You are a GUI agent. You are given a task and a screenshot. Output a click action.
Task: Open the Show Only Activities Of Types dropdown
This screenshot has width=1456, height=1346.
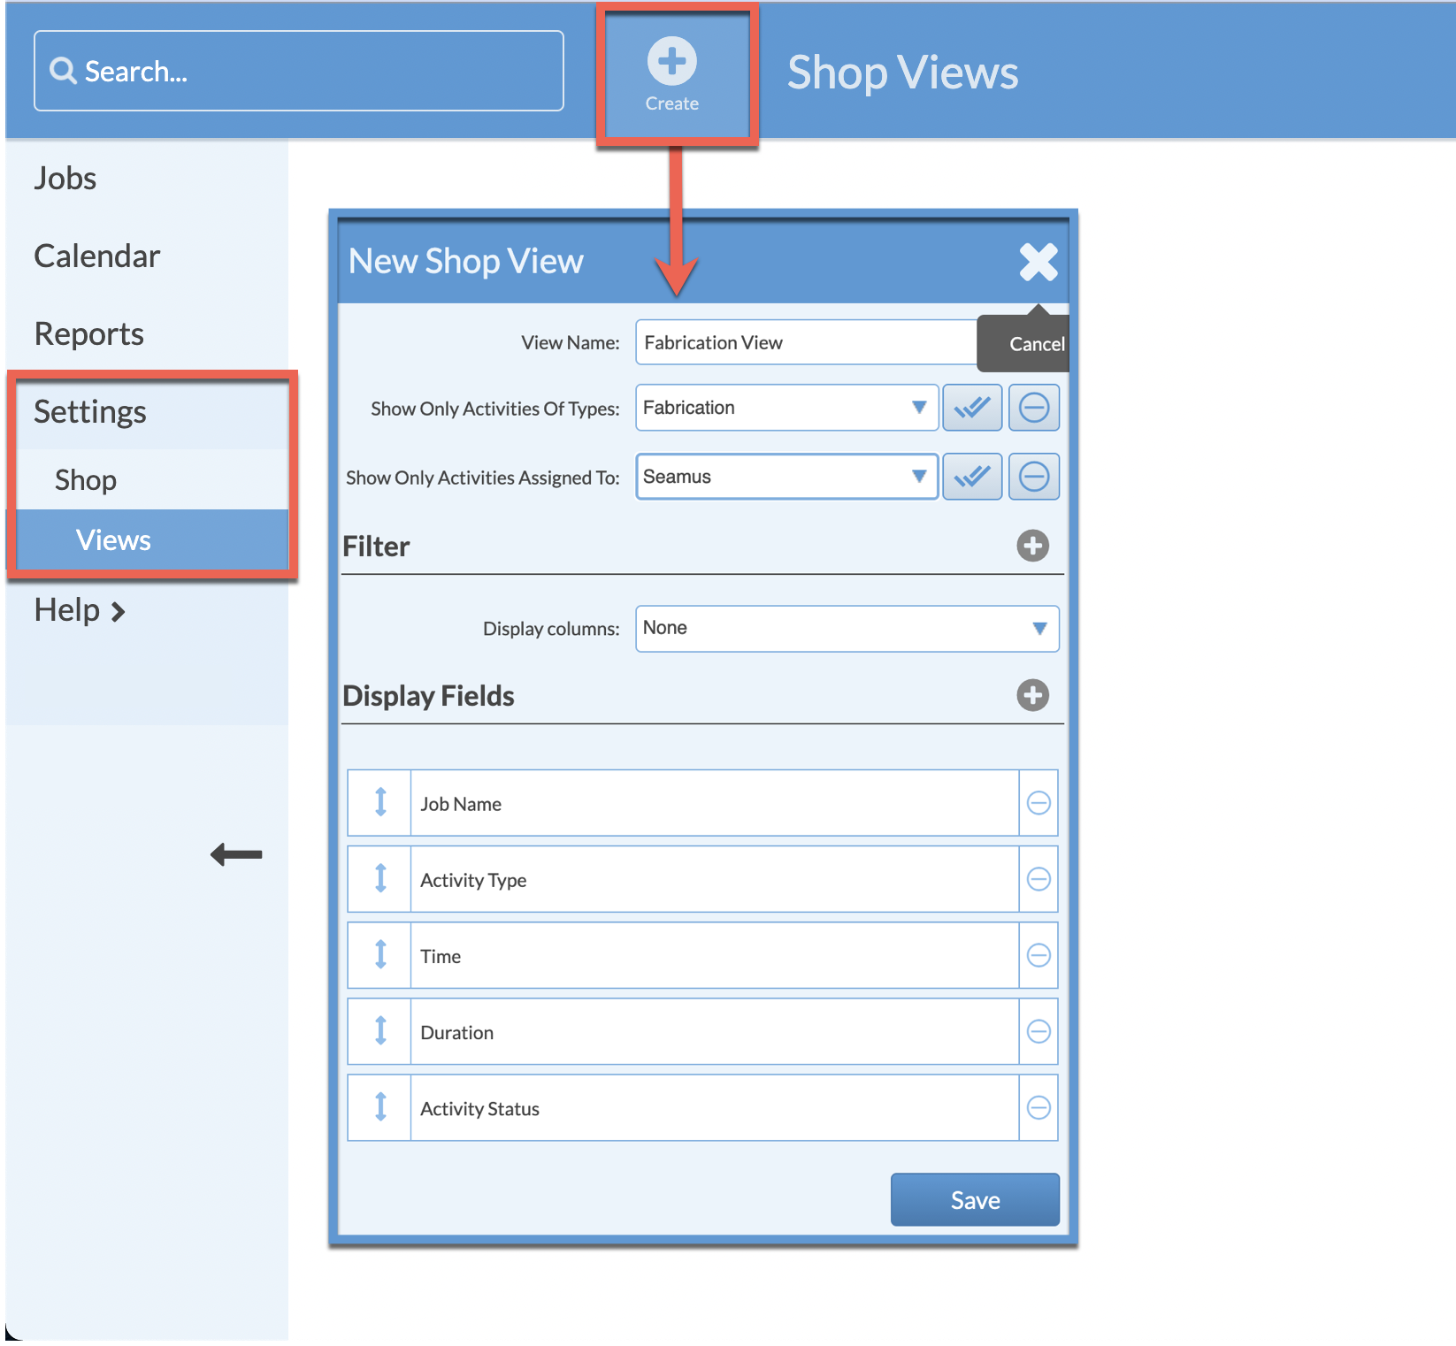click(919, 408)
